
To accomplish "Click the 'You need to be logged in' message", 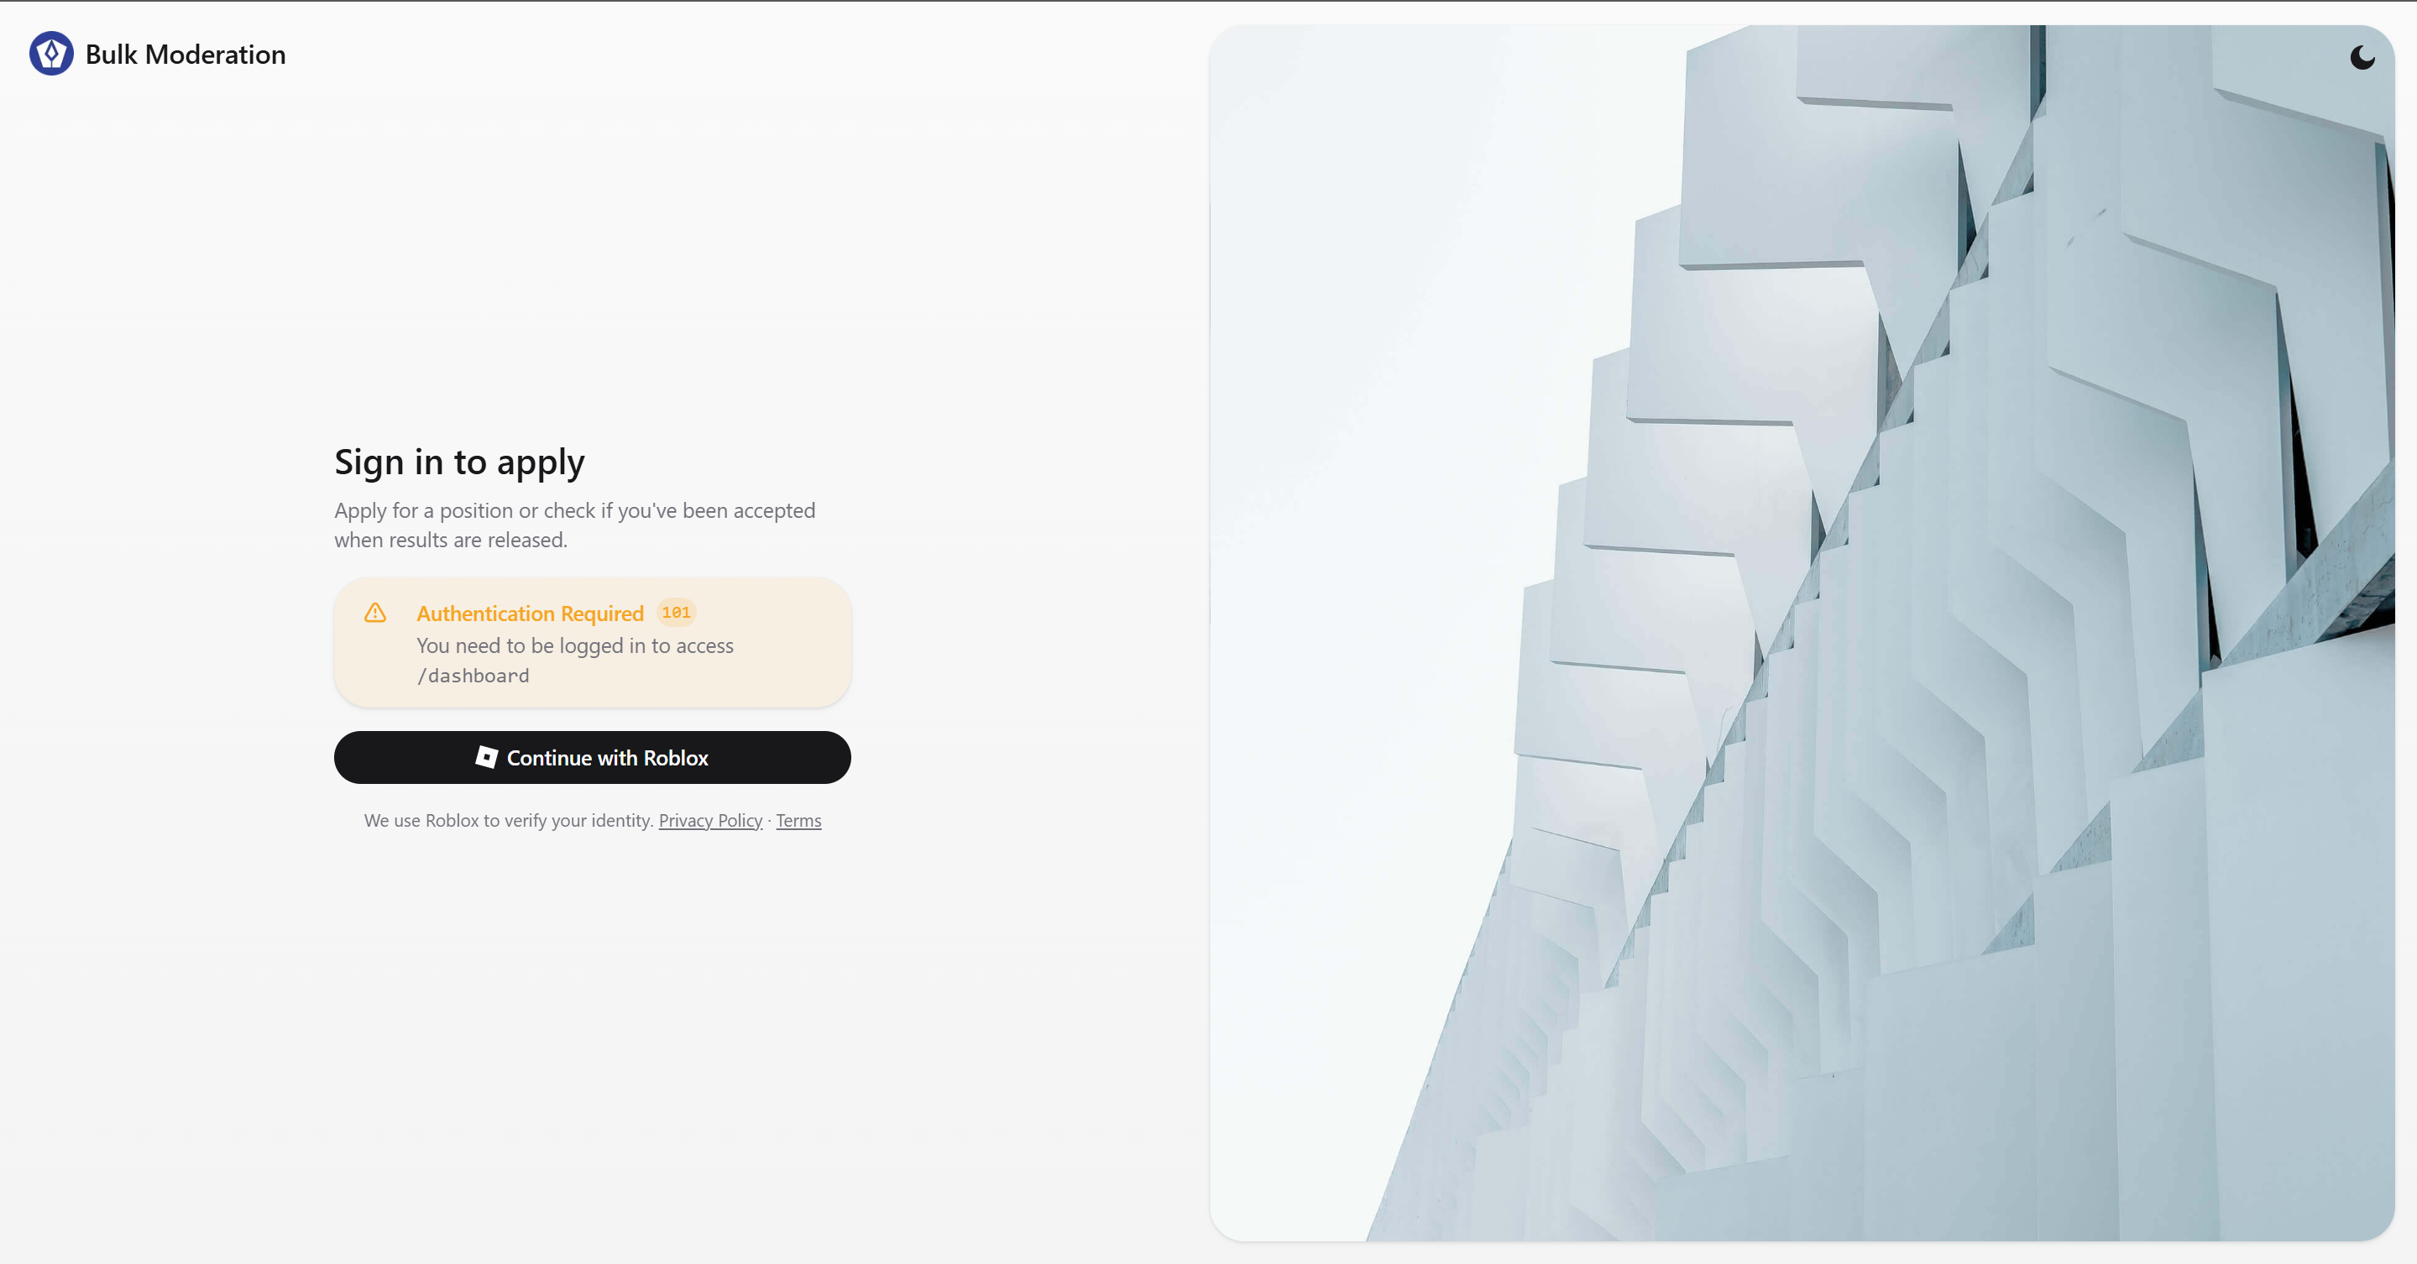I will 575,645.
